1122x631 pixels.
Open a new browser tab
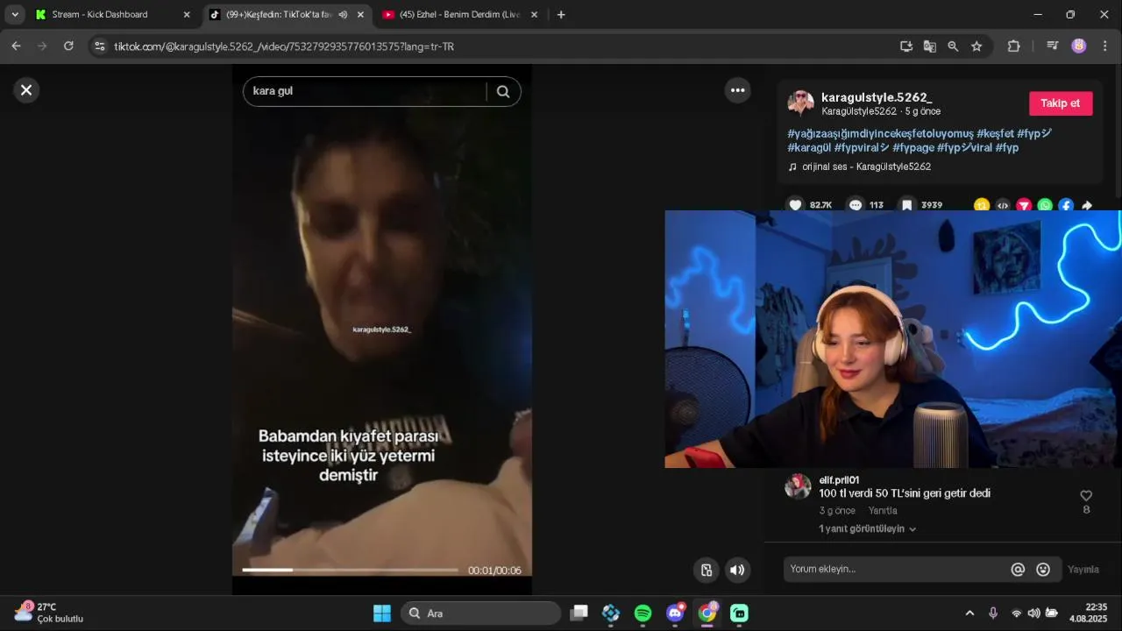561,15
